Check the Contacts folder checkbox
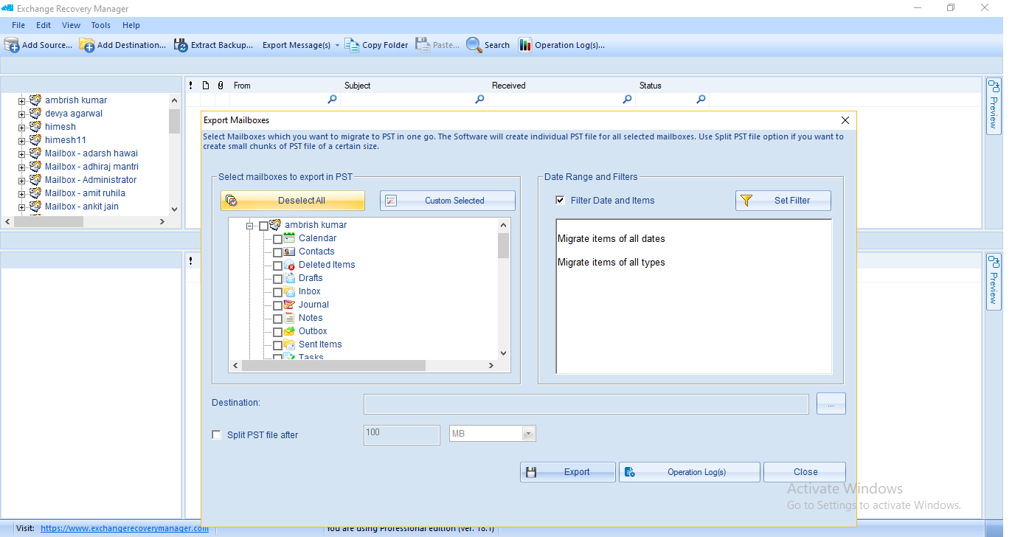 pyautogui.click(x=277, y=252)
